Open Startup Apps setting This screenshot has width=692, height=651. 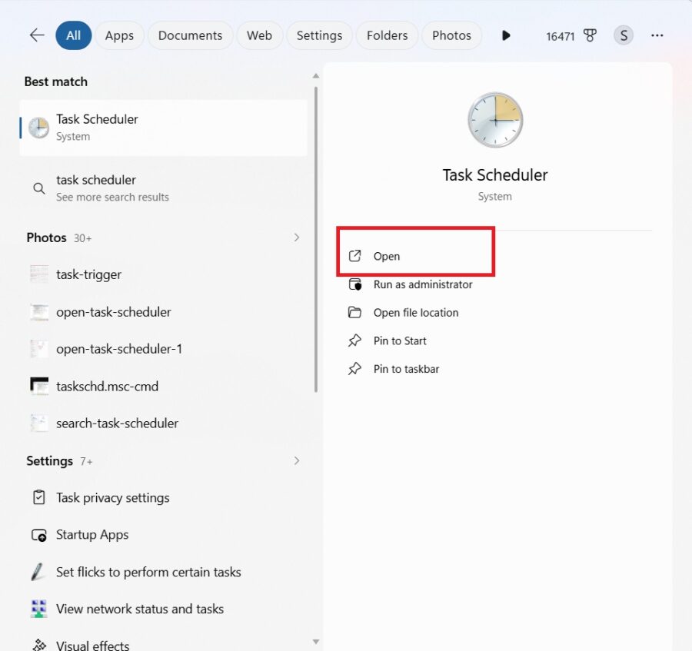(163, 535)
